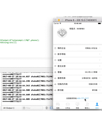
Task: Tap the bee avatar profile picture
Action: click(x=62, y=33)
